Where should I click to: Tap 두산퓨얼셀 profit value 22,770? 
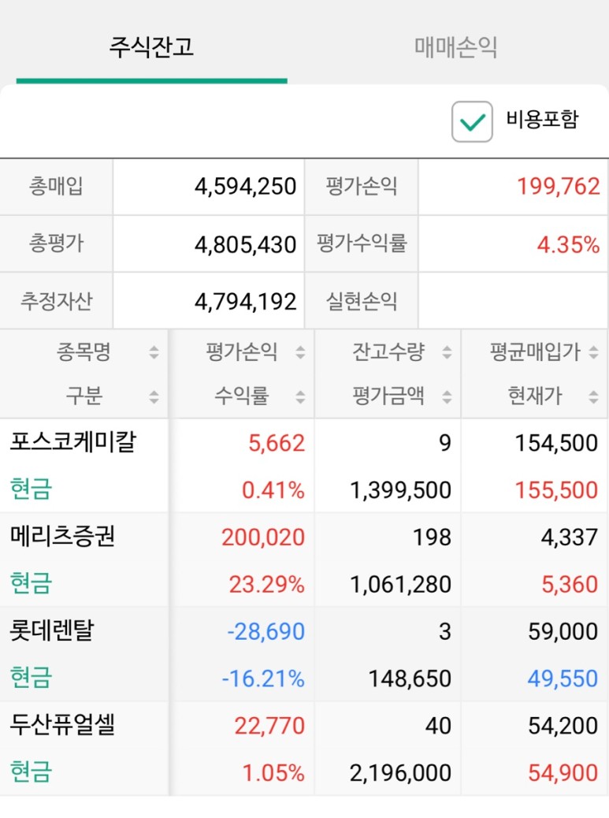269,726
